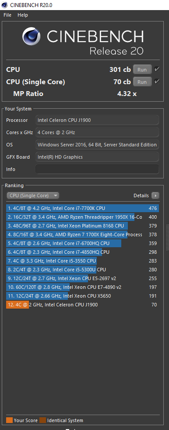The height and width of the screenshot is (430, 169).
Task: Select the Celeron J1900 ranking row
Action: click(82, 305)
